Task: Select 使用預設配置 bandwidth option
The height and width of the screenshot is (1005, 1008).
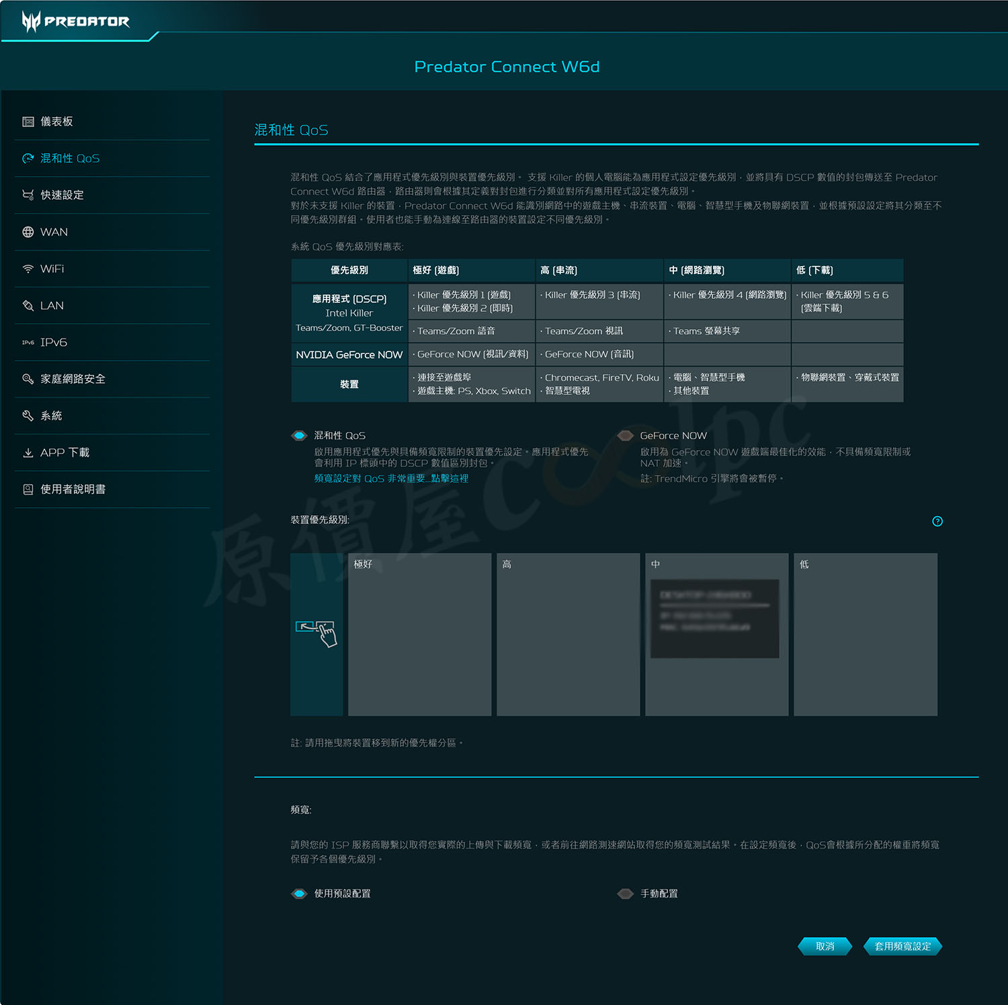Action: [299, 893]
